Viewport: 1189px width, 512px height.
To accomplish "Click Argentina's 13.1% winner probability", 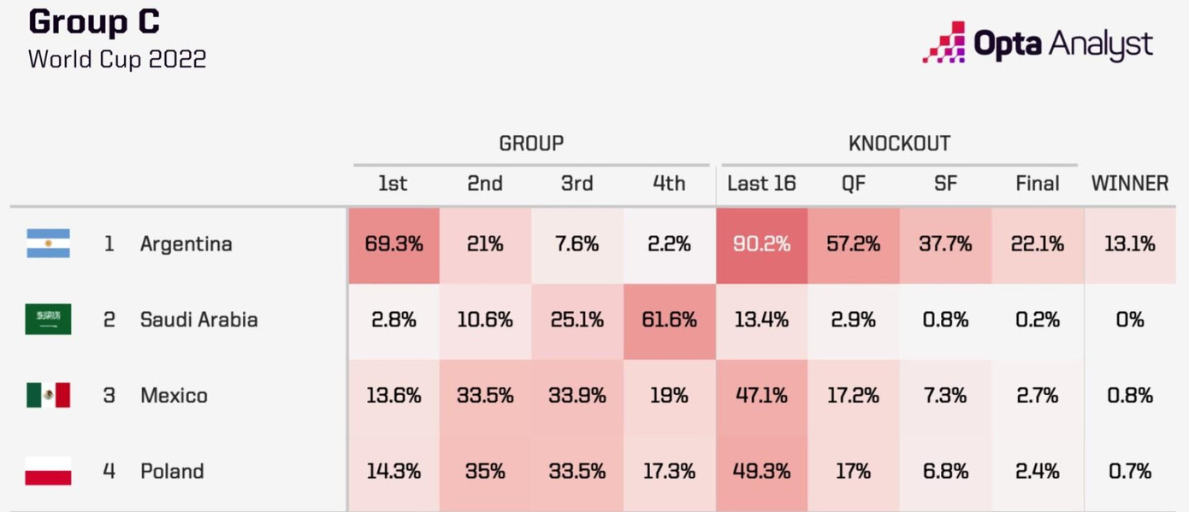I will point(1129,244).
